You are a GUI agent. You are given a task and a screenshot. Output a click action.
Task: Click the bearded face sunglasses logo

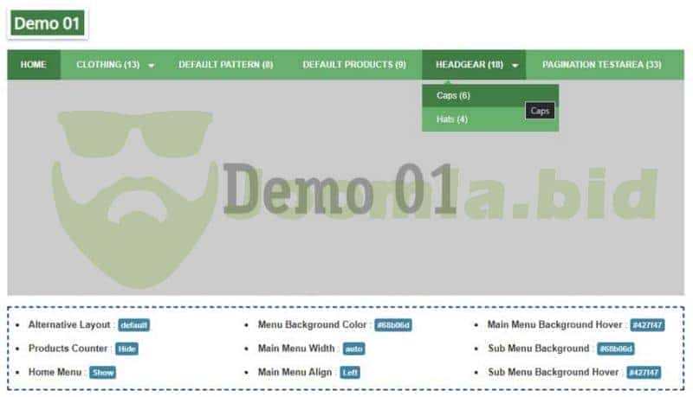(x=134, y=195)
